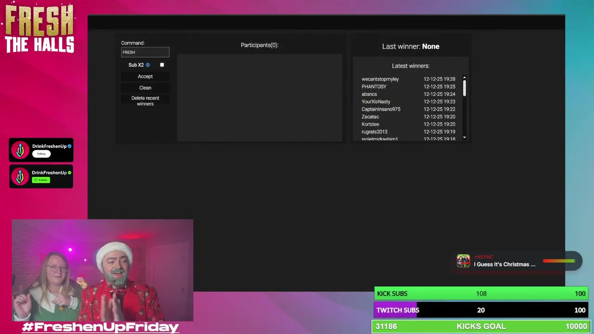Click the timestamp 12-12-25 19:28

click(439, 79)
